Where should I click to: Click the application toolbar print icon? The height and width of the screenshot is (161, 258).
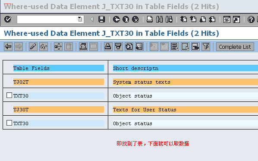coord(108,47)
